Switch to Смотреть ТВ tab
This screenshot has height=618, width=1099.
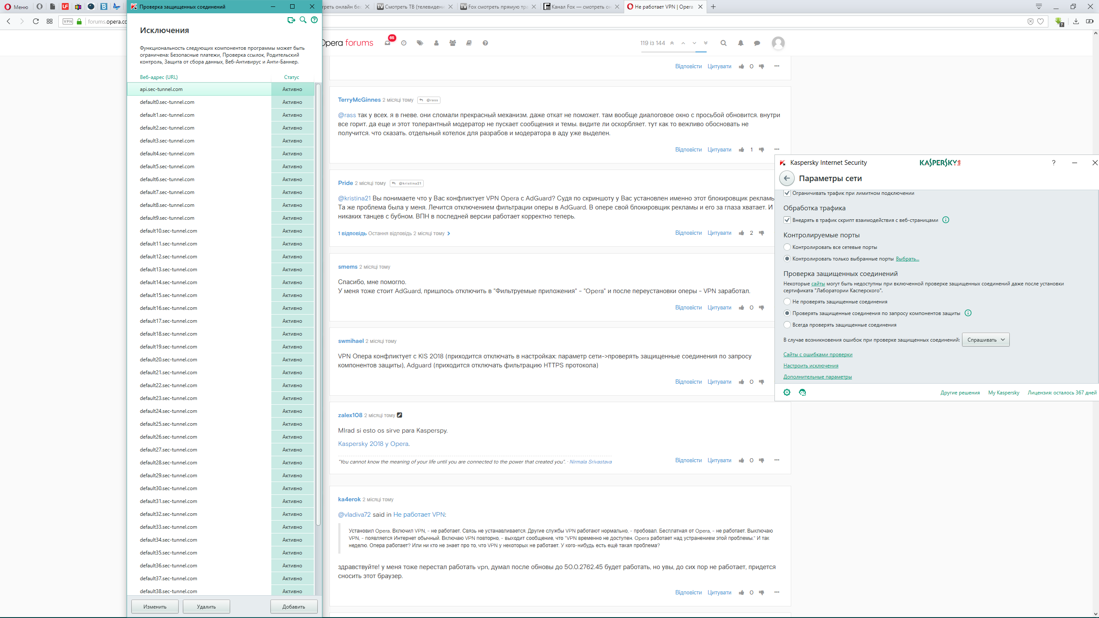click(x=414, y=6)
